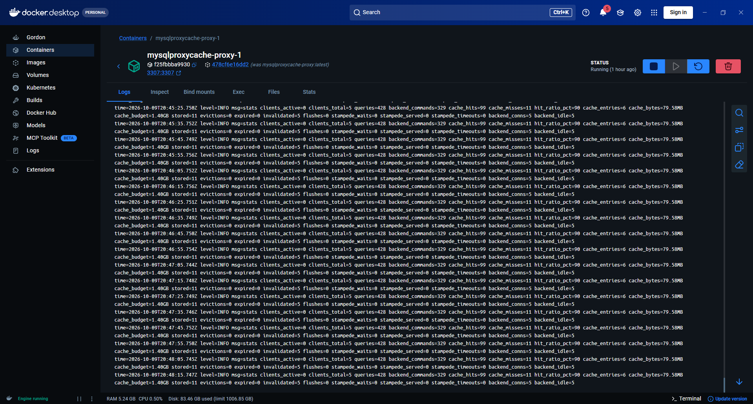This screenshot has height=404, width=753.
Task: Open Models section
Action: click(x=50, y=125)
